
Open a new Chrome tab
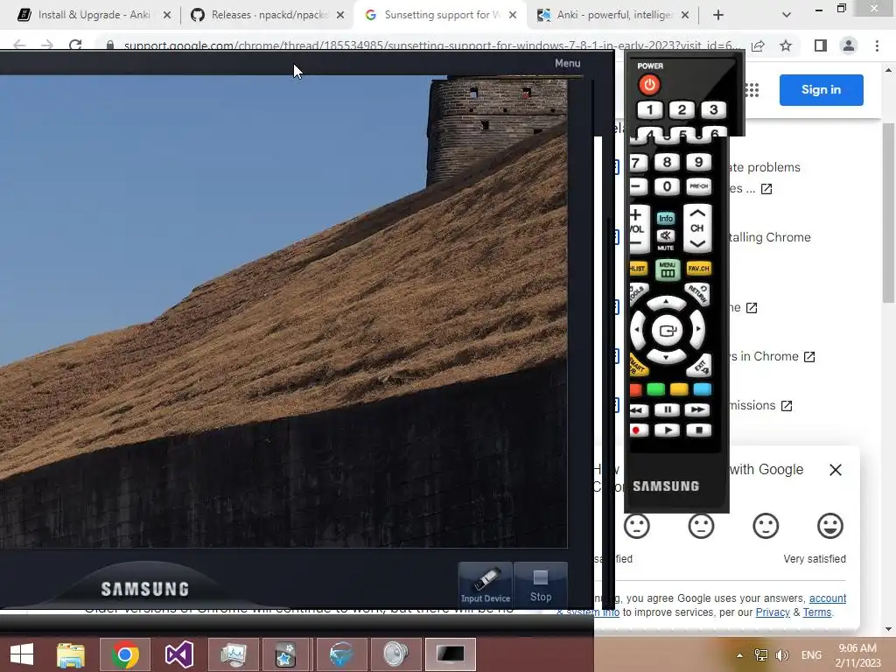pos(718,15)
